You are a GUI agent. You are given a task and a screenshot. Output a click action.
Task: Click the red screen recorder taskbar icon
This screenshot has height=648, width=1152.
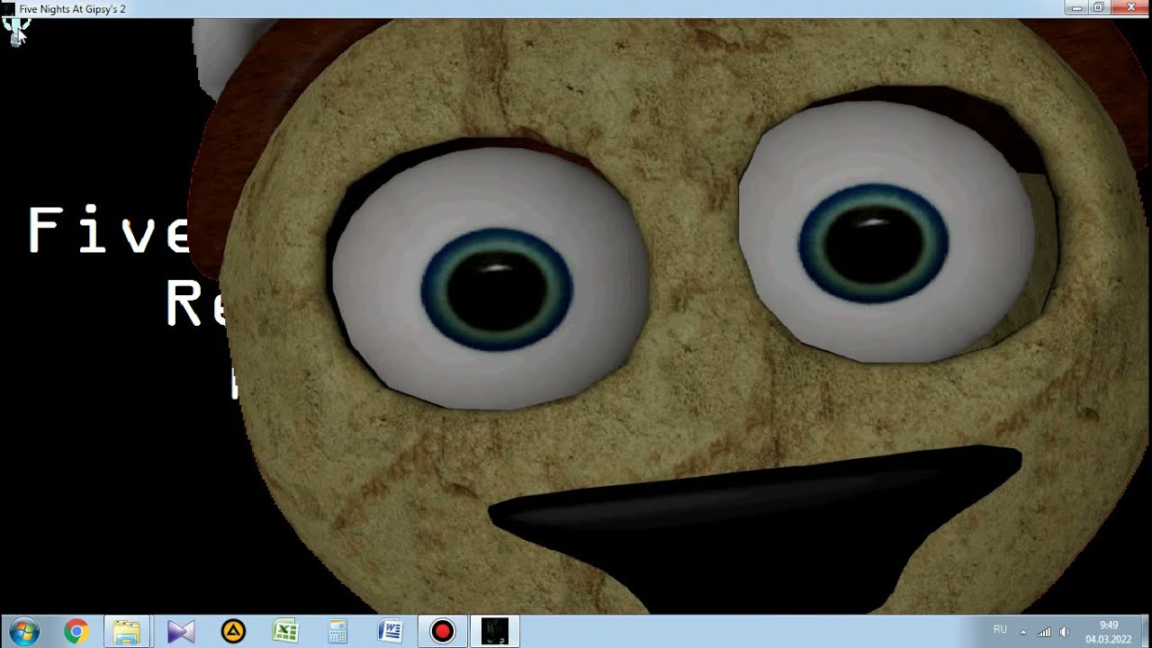(442, 632)
